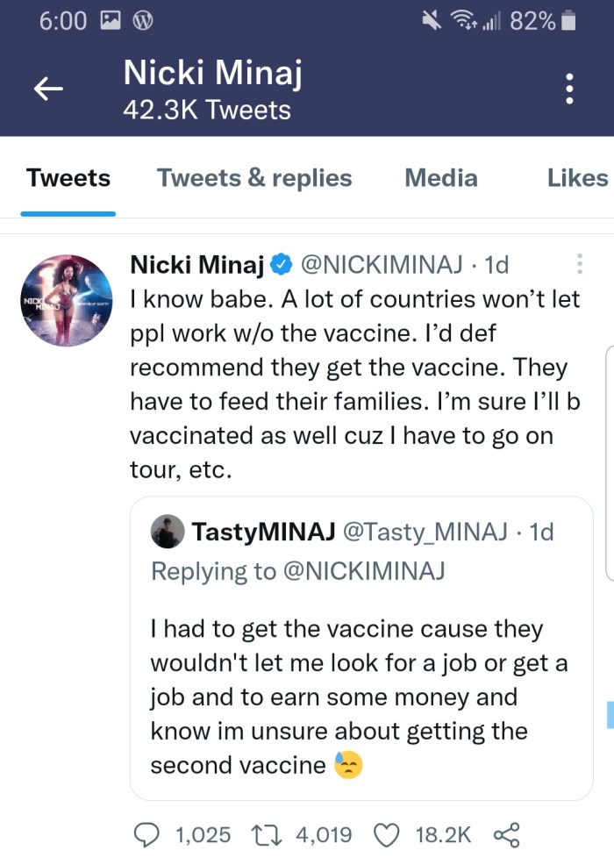Viewport: 614px width, 865px height.
Task: Open the tweet's three-dot options menu
Action: point(579,263)
